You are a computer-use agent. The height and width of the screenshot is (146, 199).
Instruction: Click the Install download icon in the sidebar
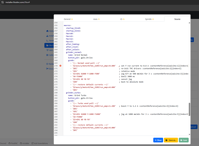(x=47, y=36)
